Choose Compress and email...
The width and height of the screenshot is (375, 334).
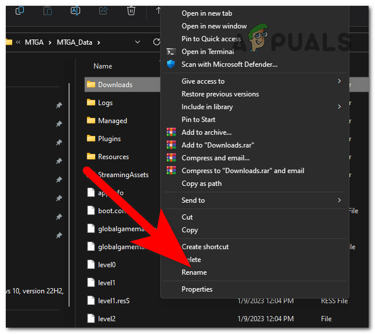tap(255, 158)
